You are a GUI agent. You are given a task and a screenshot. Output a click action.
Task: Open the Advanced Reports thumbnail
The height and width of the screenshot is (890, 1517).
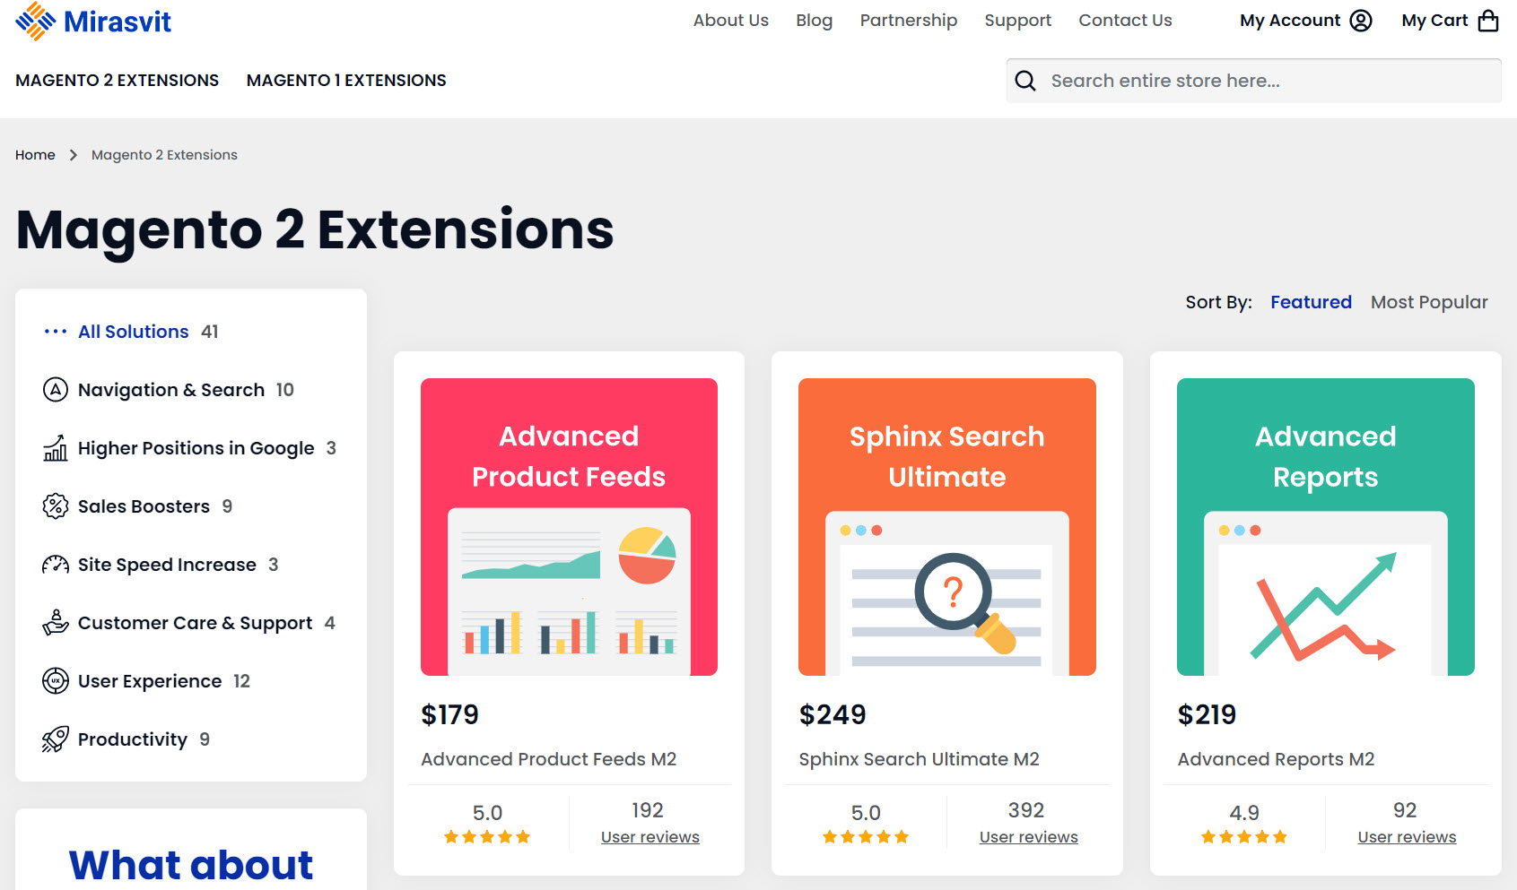tap(1326, 527)
